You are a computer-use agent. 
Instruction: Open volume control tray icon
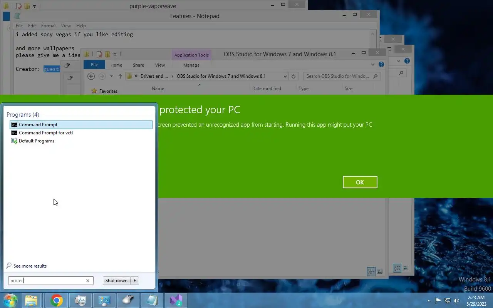pos(457,301)
